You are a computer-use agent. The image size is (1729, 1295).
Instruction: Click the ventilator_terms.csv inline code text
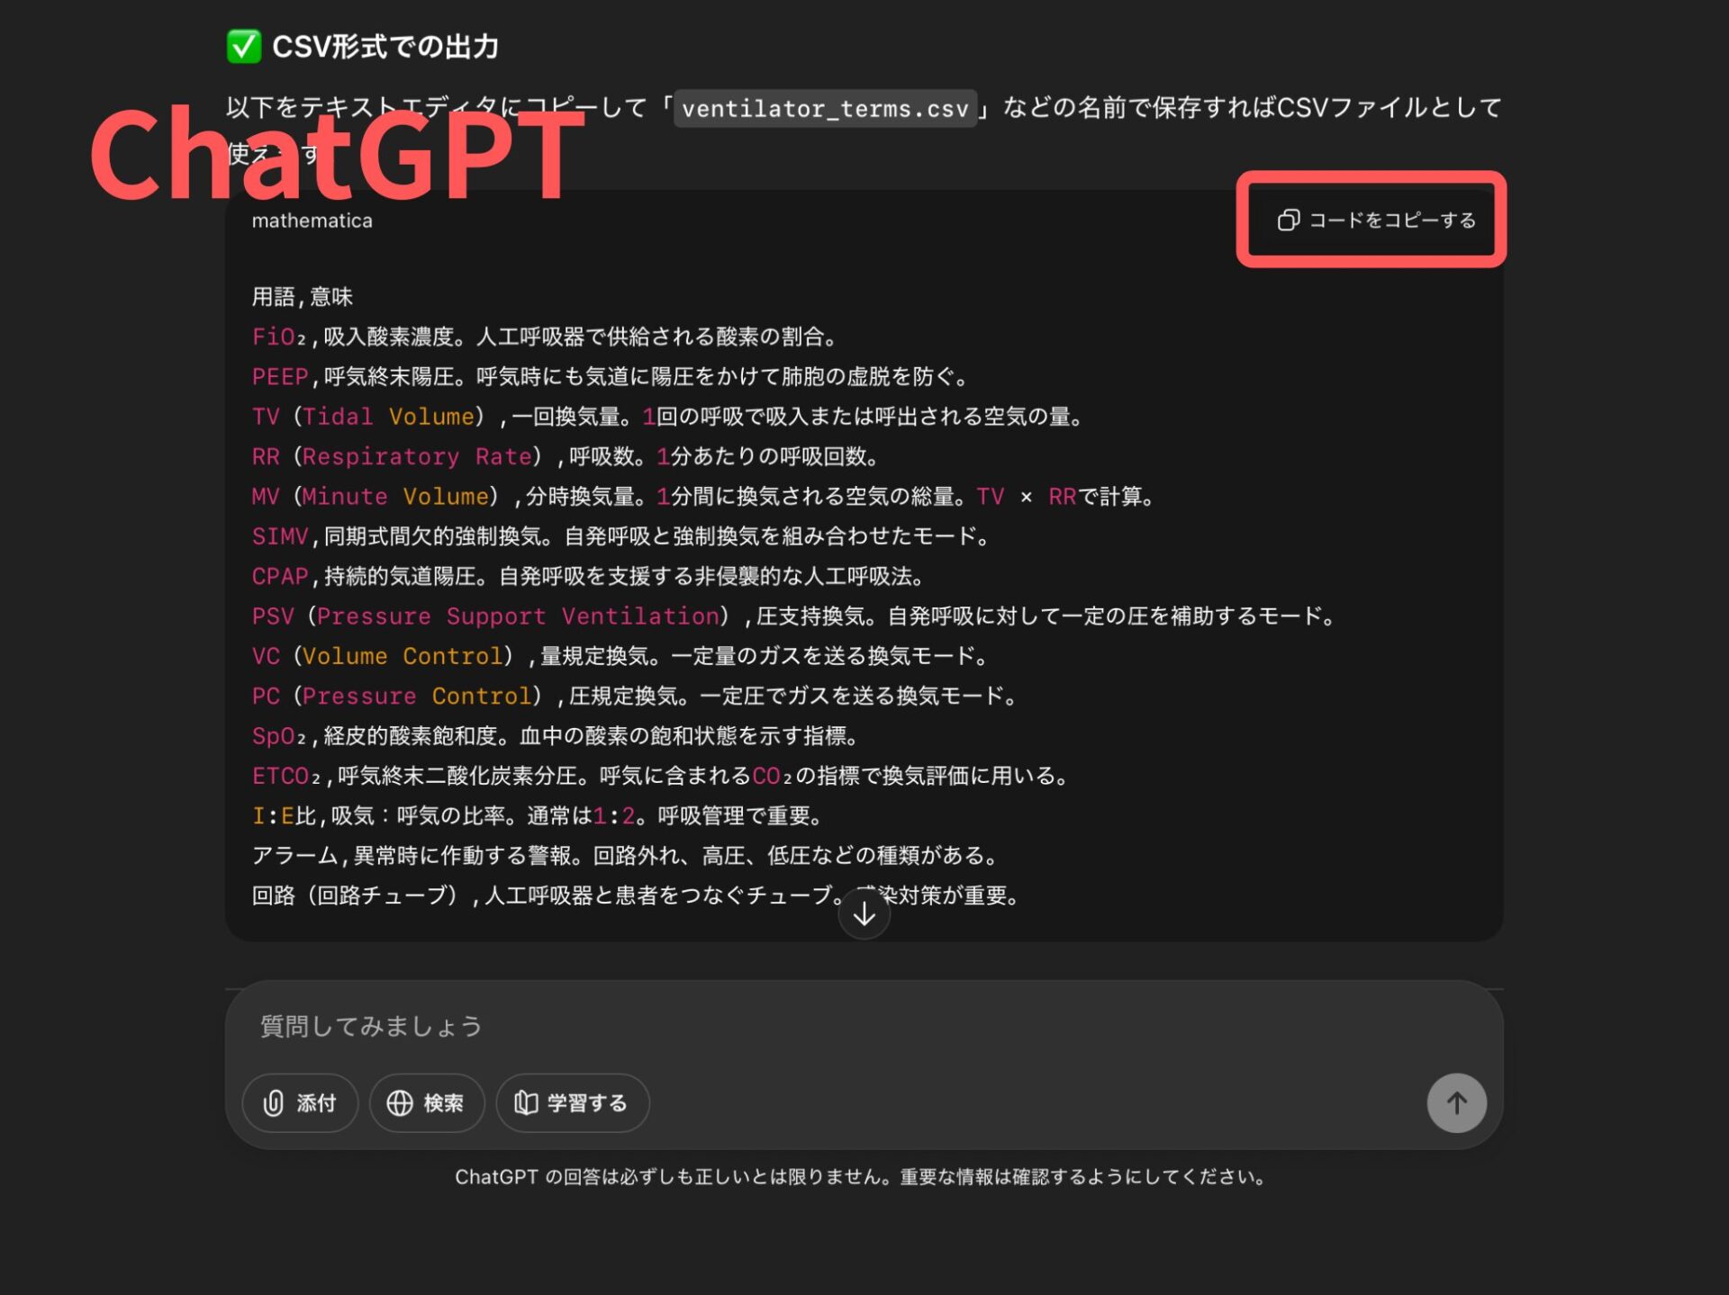[x=824, y=109]
